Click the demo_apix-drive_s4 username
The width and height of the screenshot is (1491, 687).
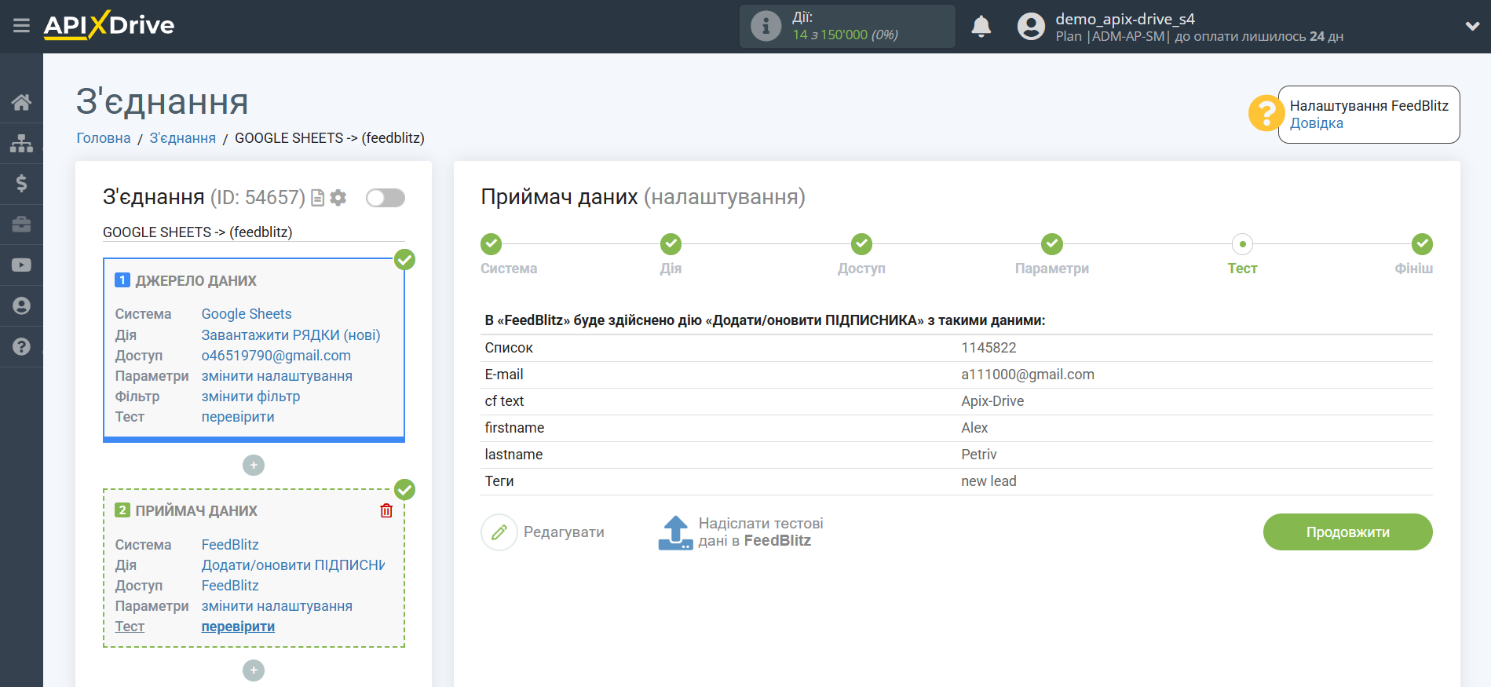1124,19
